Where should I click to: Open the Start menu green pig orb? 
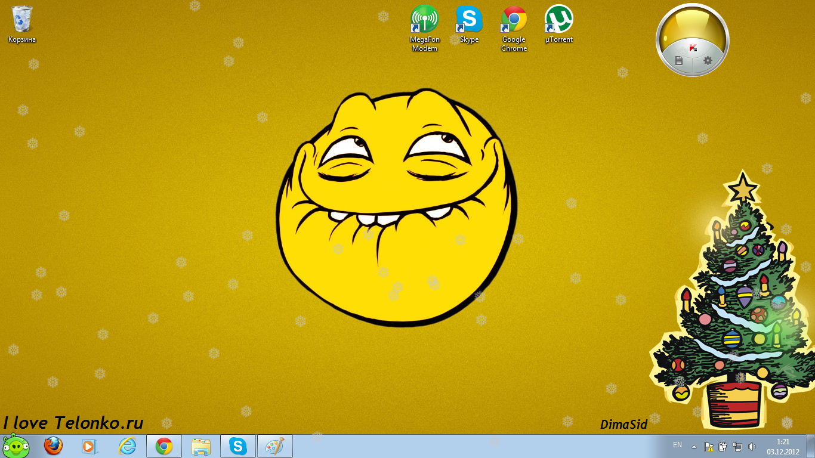pos(15,445)
